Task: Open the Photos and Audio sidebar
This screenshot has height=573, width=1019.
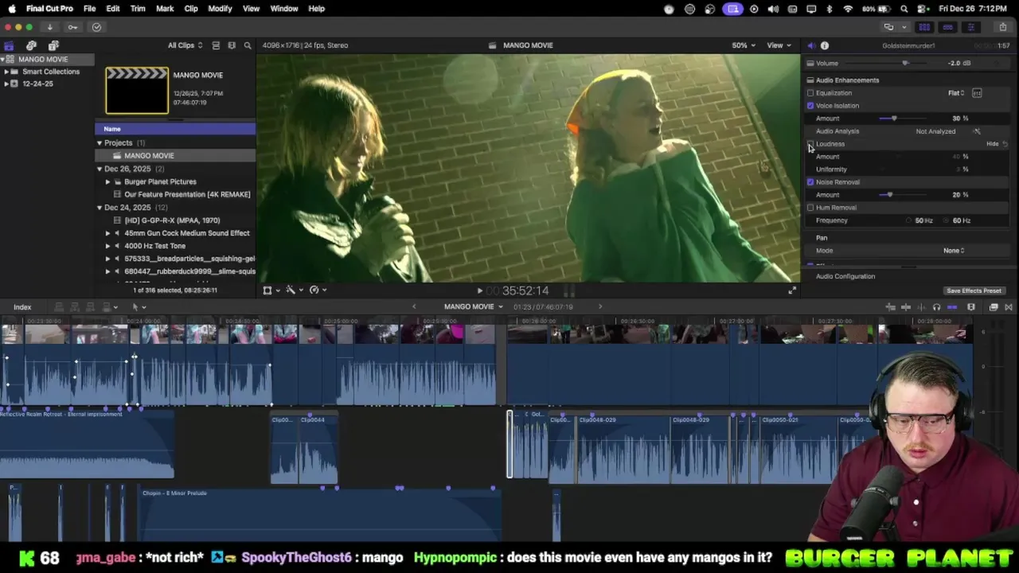Action: 31,45
